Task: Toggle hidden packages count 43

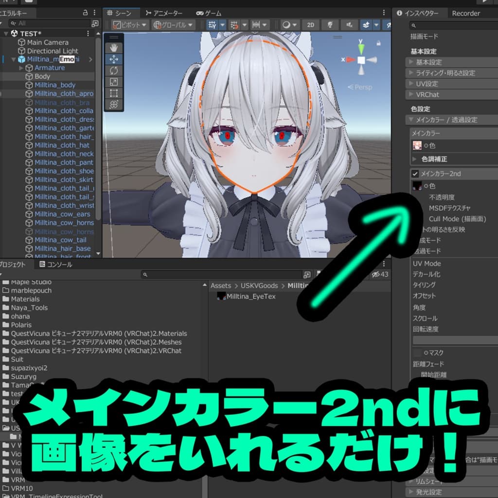Action: pyautogui.click(x=380, y=274)
